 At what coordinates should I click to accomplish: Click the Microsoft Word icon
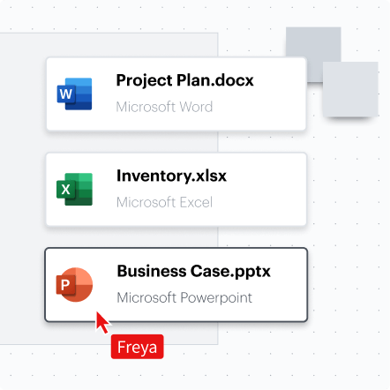point(74,94)
